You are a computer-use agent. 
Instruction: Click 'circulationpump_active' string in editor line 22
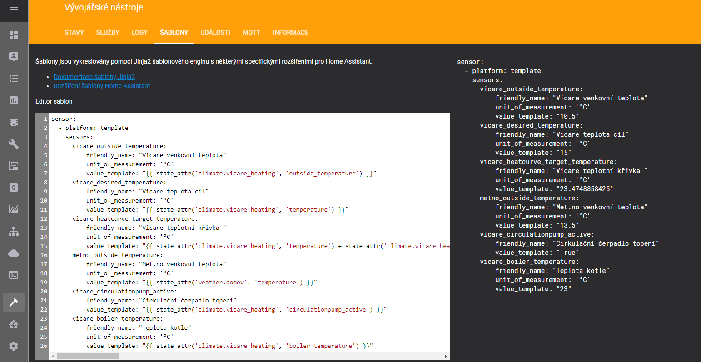[x=328, y=310]
